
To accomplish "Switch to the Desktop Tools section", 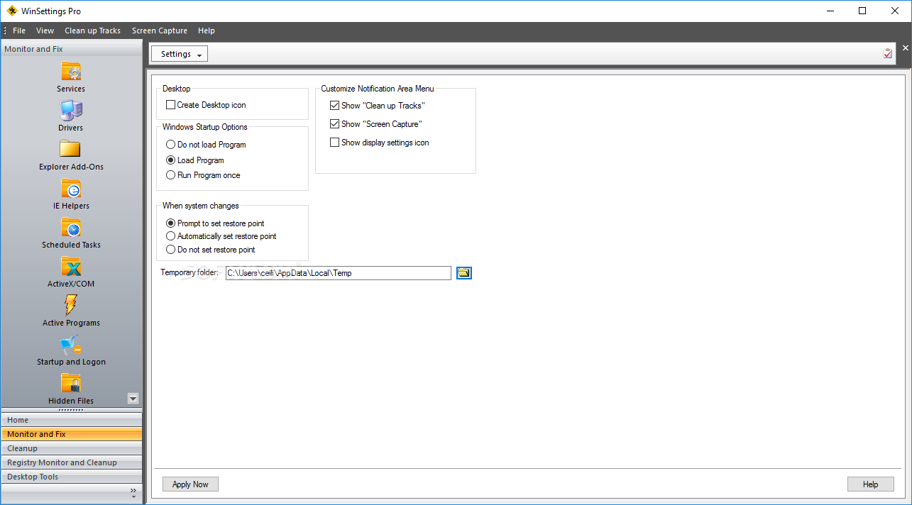I will [71, 477].
